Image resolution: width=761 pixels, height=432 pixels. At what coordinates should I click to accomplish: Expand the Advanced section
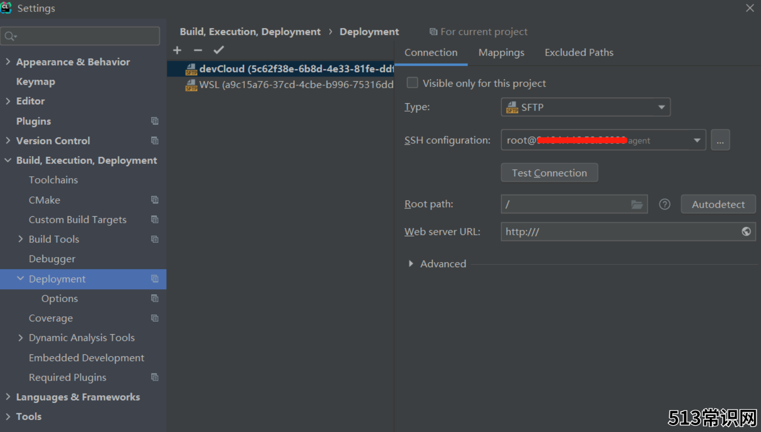411,264
